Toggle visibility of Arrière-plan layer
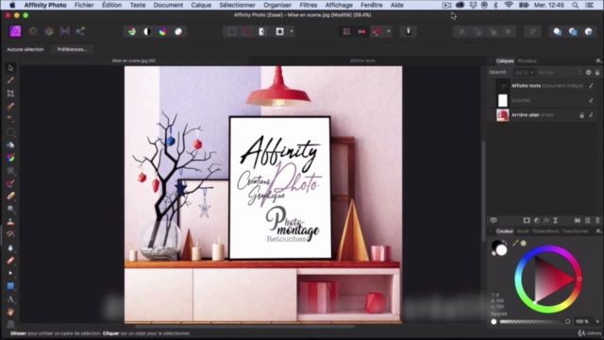 (591, 115)
